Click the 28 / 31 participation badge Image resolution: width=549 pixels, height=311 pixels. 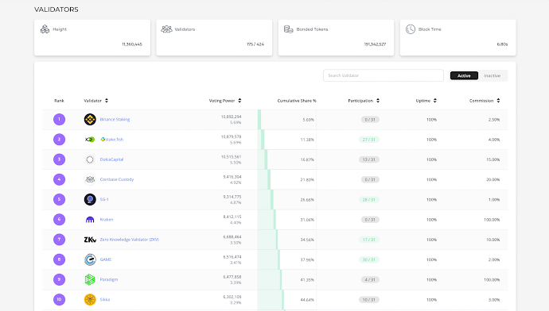coord(369,200)
